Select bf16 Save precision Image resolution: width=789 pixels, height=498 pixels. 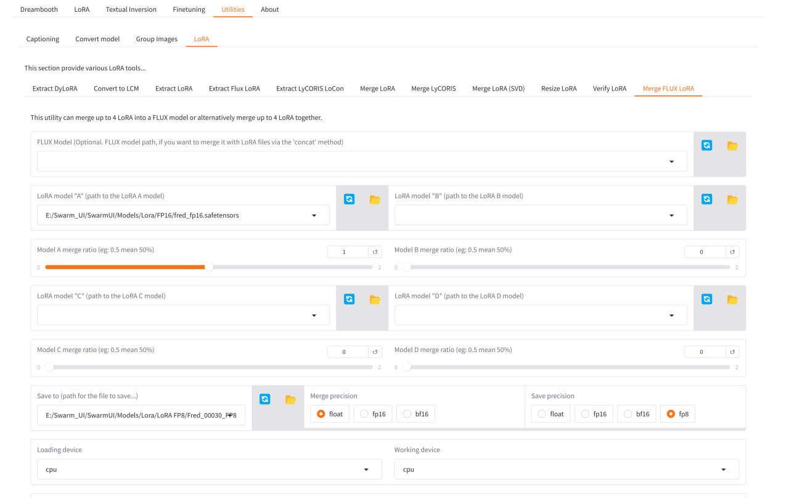pyautogui.click(x=636, y=414)
